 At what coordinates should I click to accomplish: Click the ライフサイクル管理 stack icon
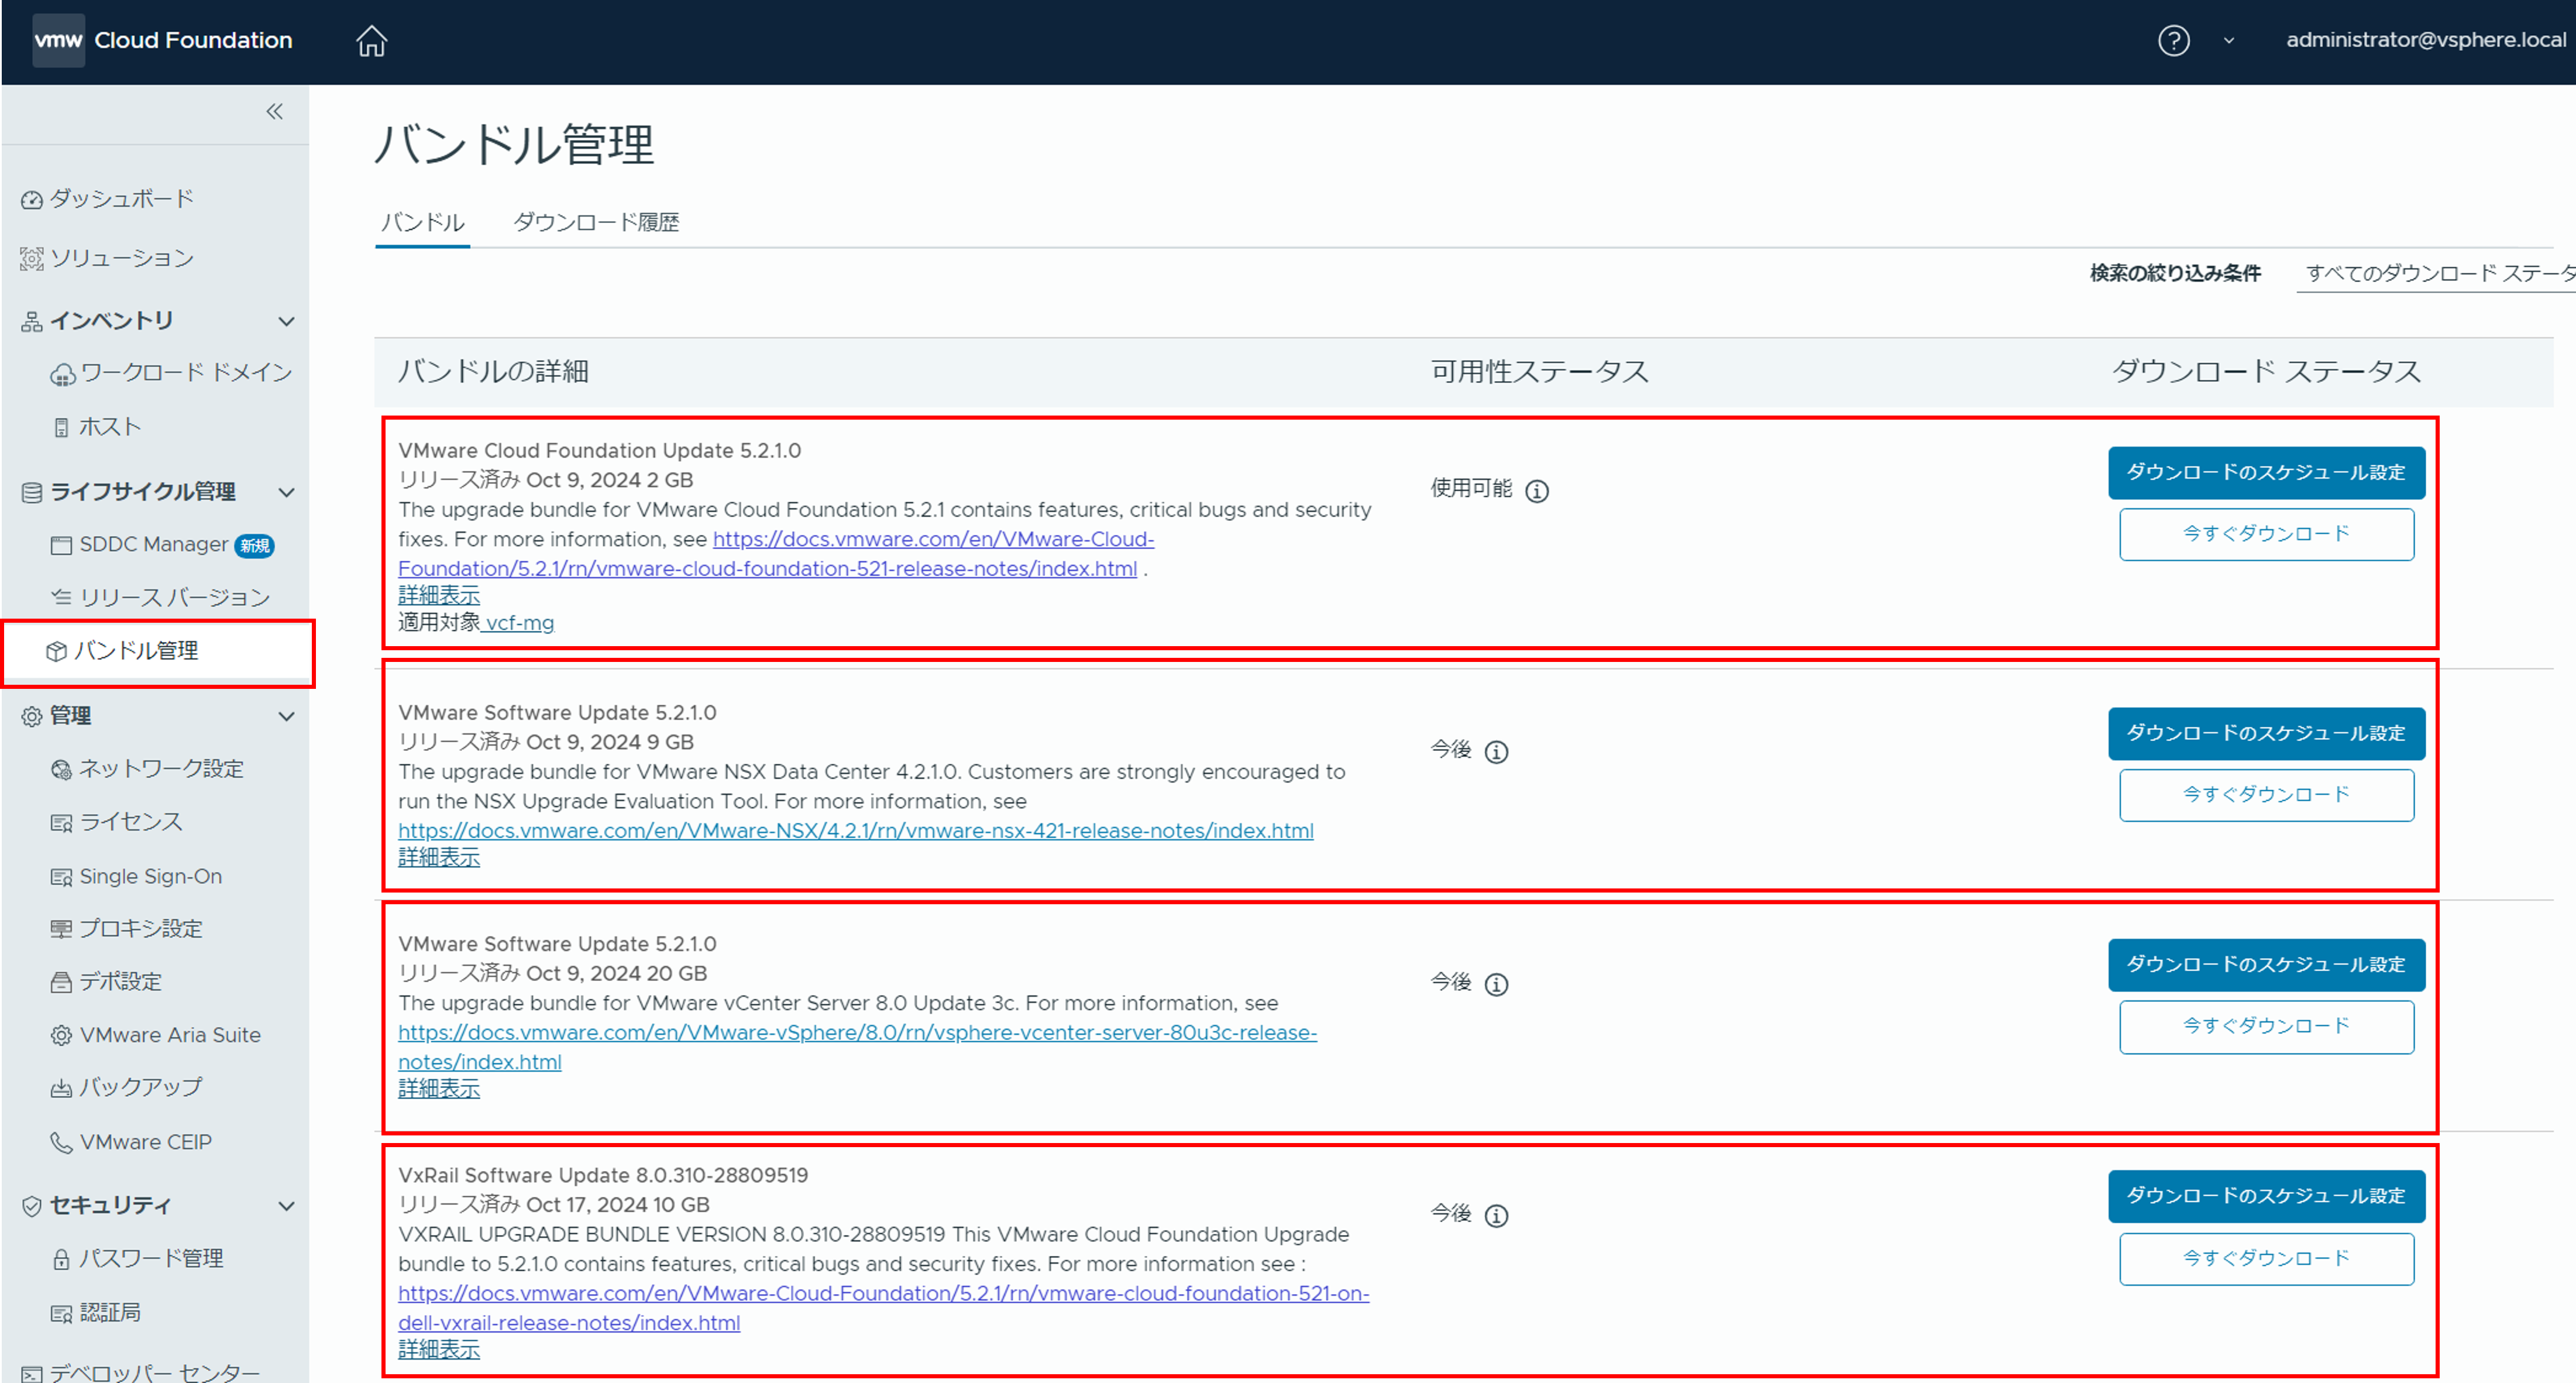[32, 492]
